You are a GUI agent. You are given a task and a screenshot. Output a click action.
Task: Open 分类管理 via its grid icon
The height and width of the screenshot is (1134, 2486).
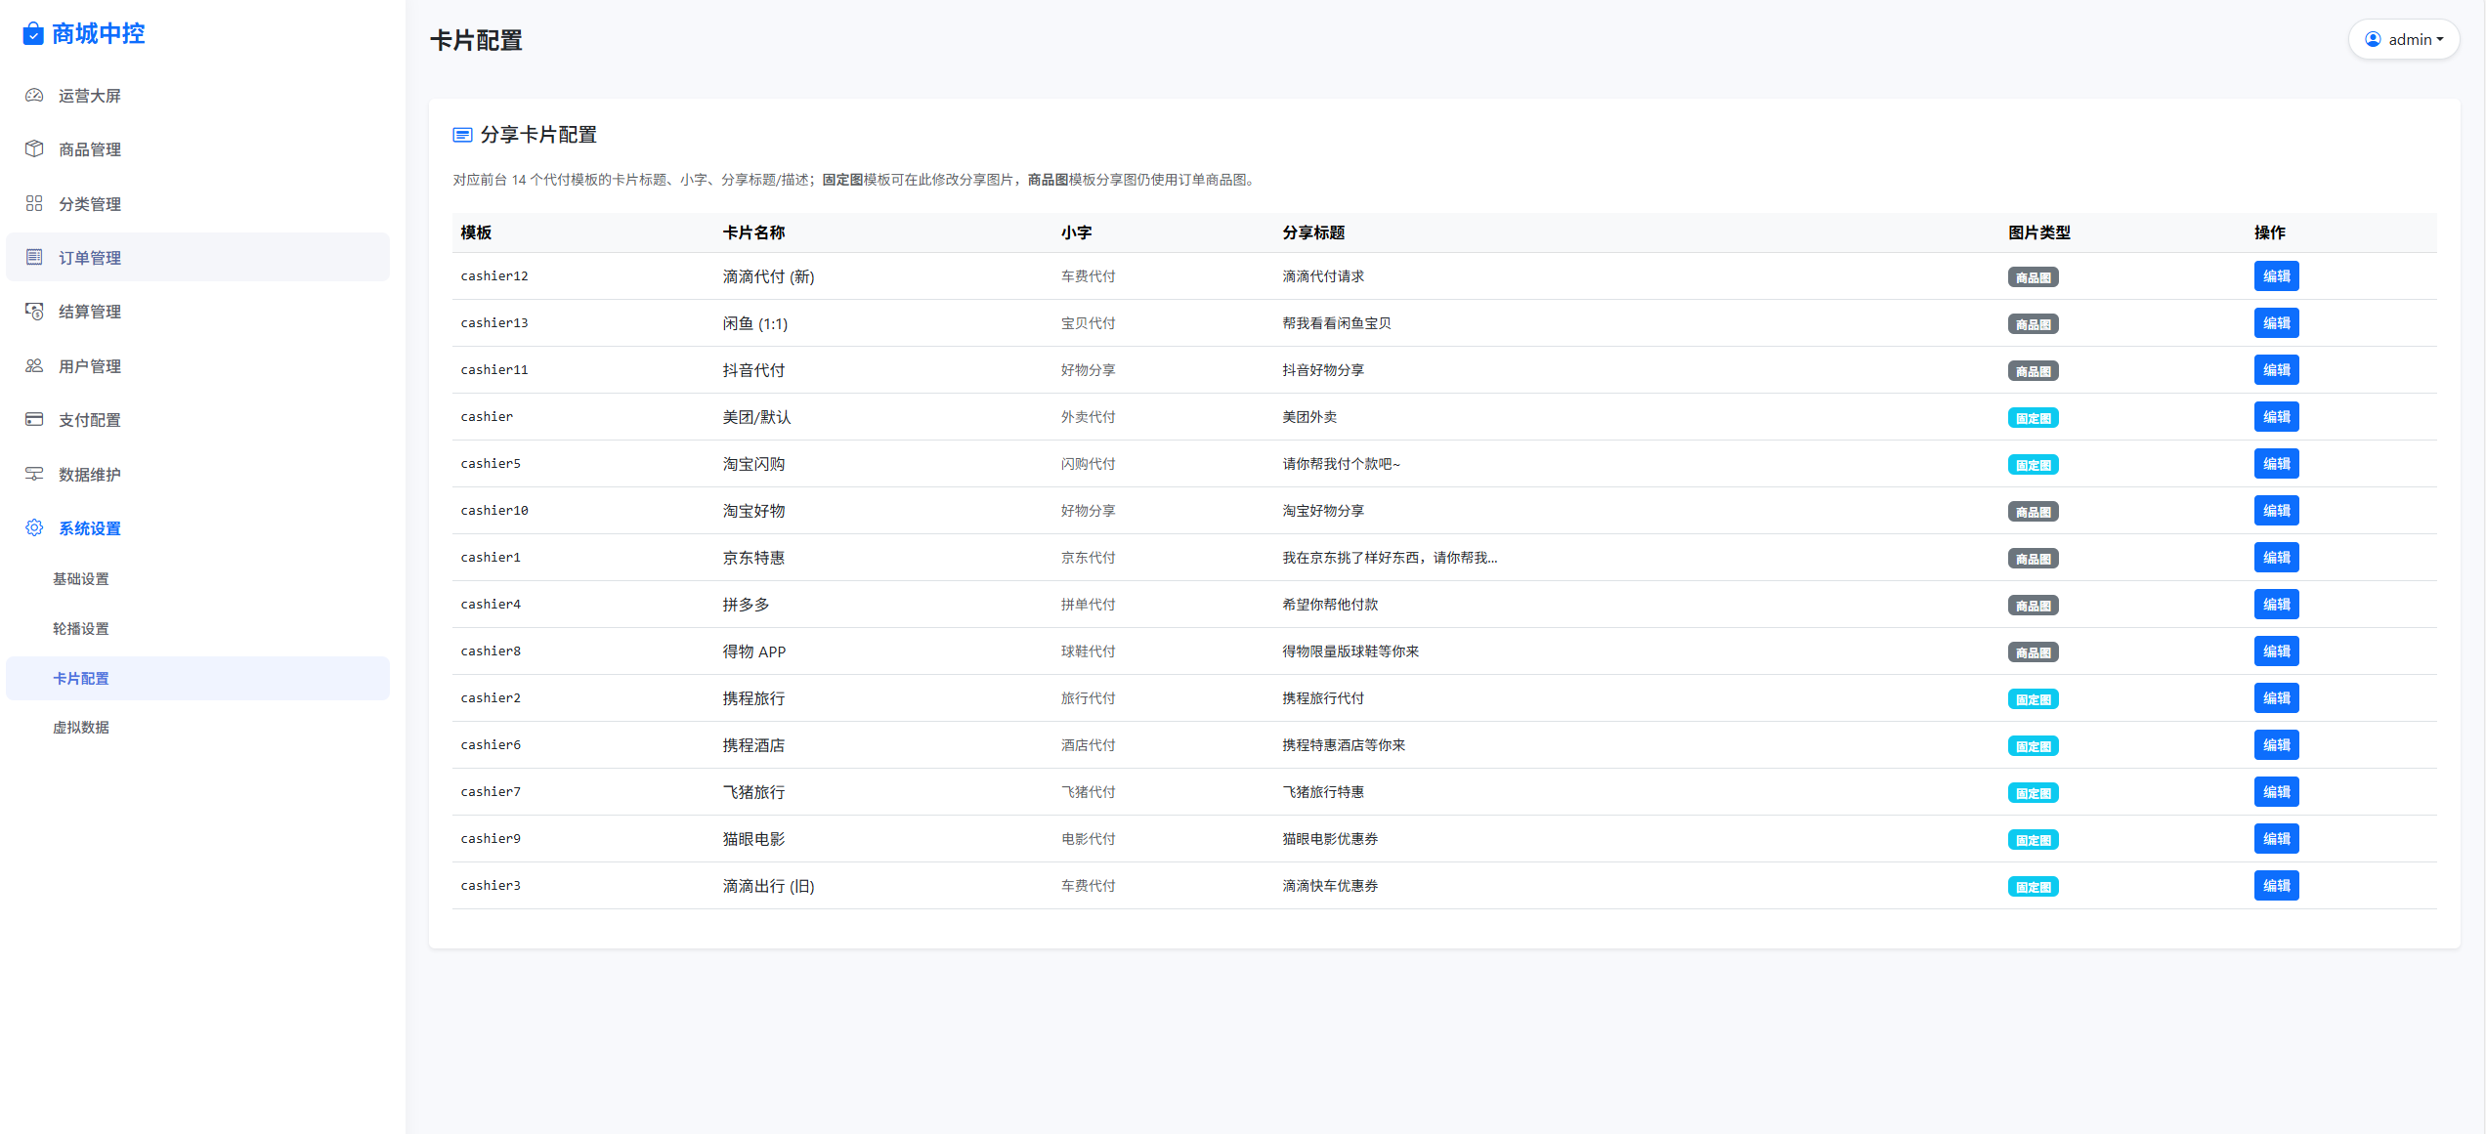(33, 203)
